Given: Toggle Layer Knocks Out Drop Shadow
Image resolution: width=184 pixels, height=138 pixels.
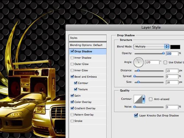Looking at the screenshot, I should 136,116.
